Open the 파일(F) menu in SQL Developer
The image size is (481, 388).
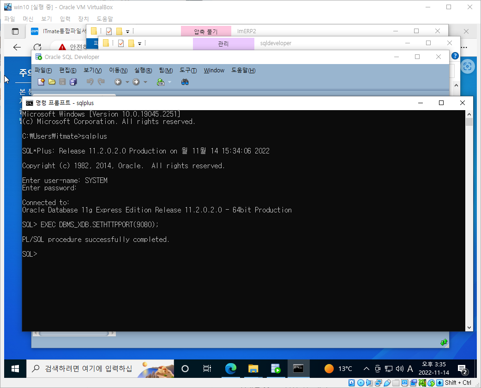[43, 71]
